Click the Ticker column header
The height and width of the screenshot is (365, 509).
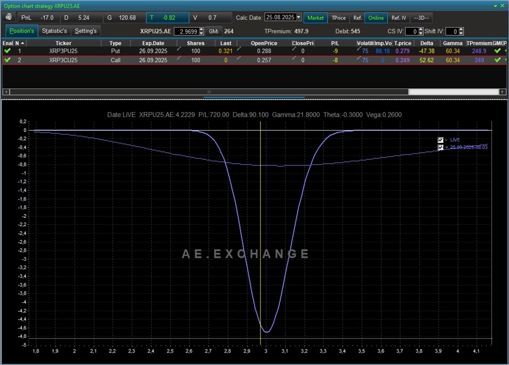click(x=63, y=43)
